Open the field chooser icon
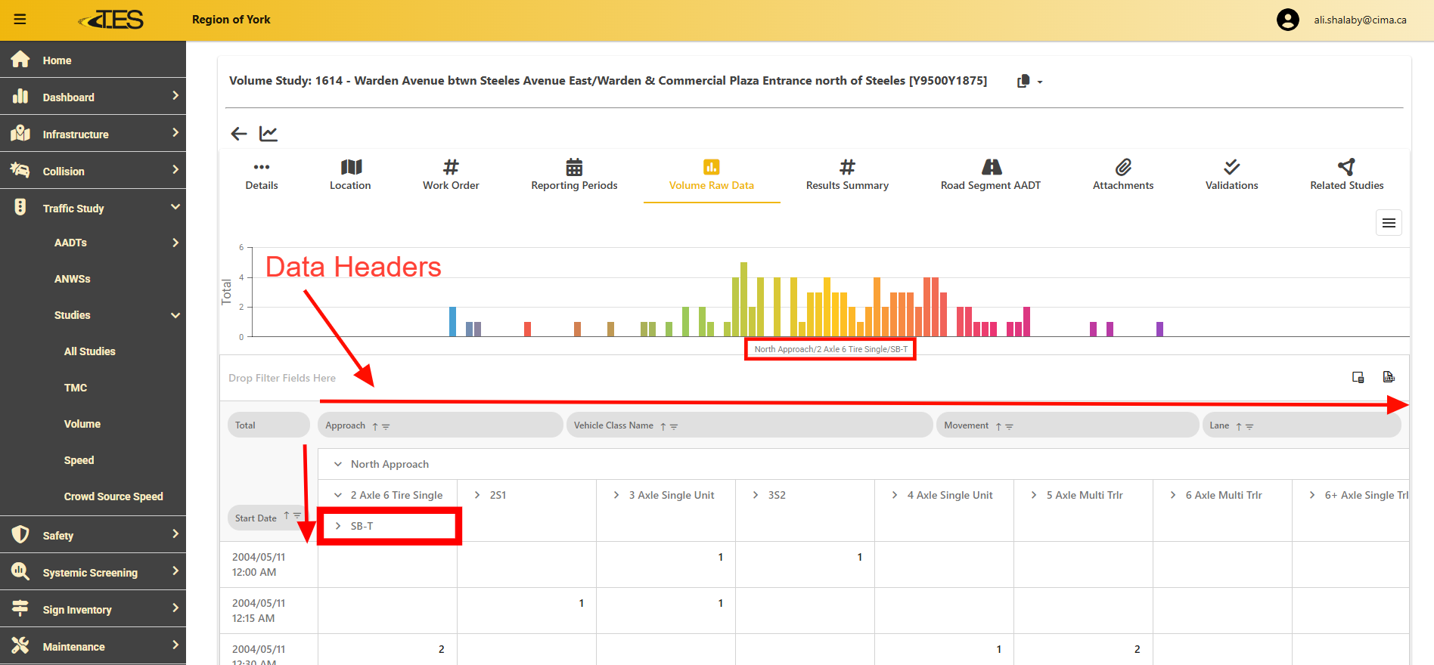The image size is (1434, 665). [1358, 377]
